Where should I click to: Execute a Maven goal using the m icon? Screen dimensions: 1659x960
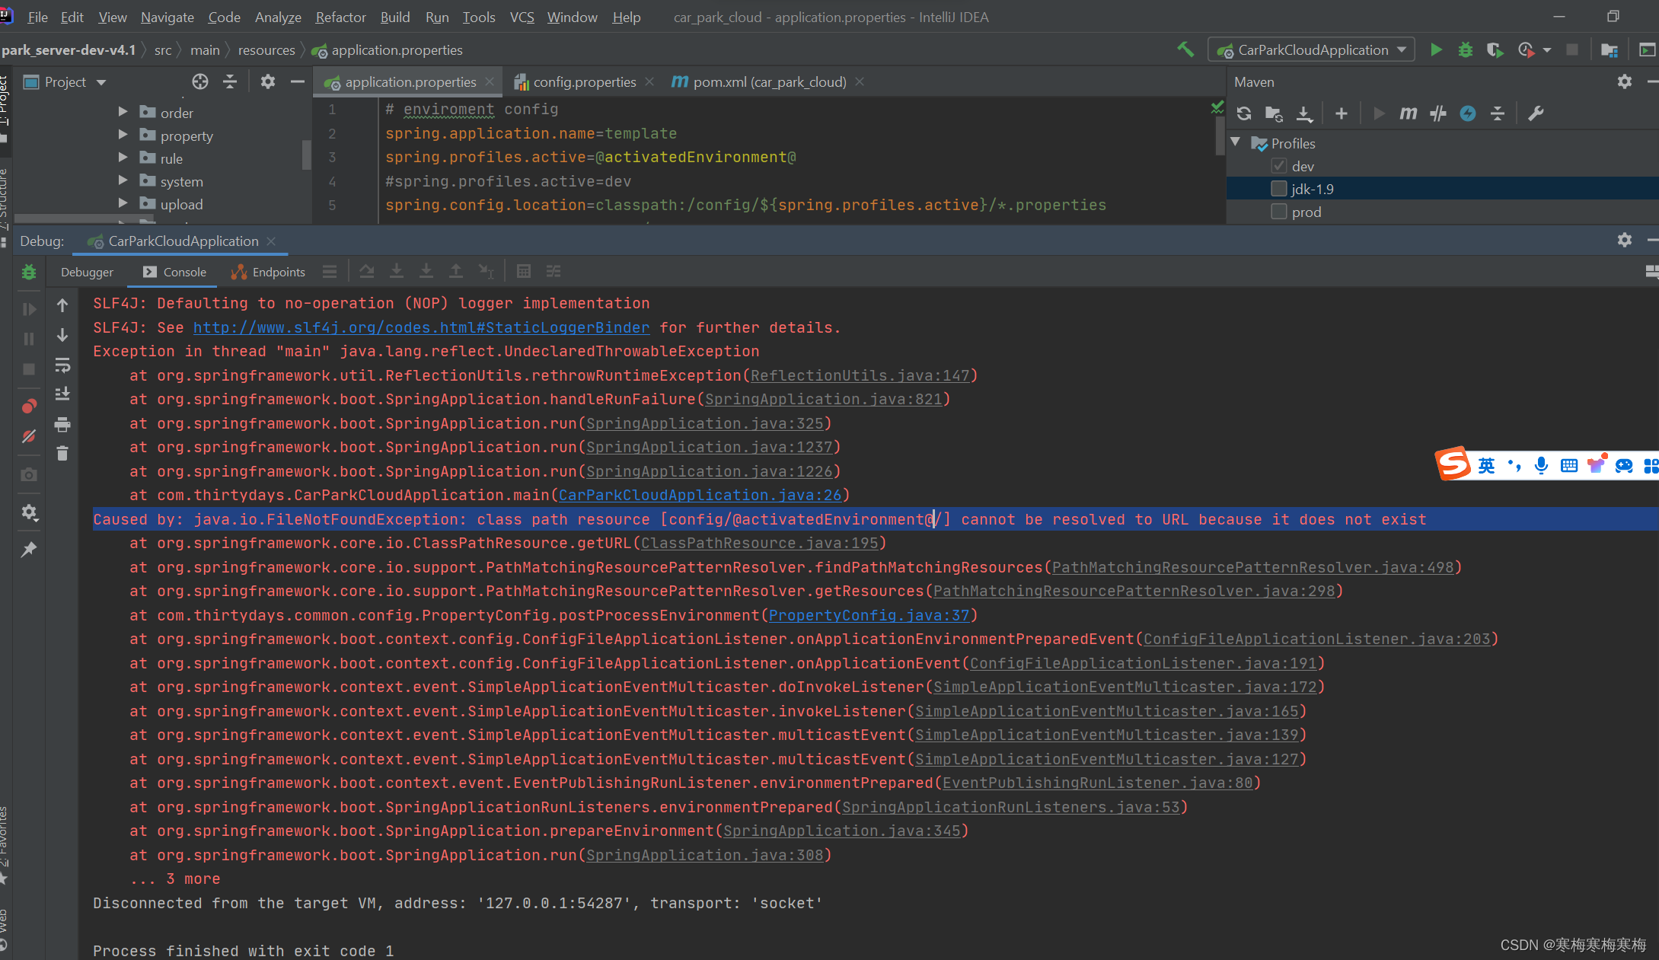point(1408,113)
